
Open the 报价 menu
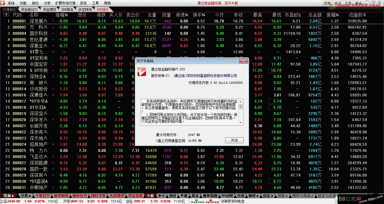coord(35,3)
